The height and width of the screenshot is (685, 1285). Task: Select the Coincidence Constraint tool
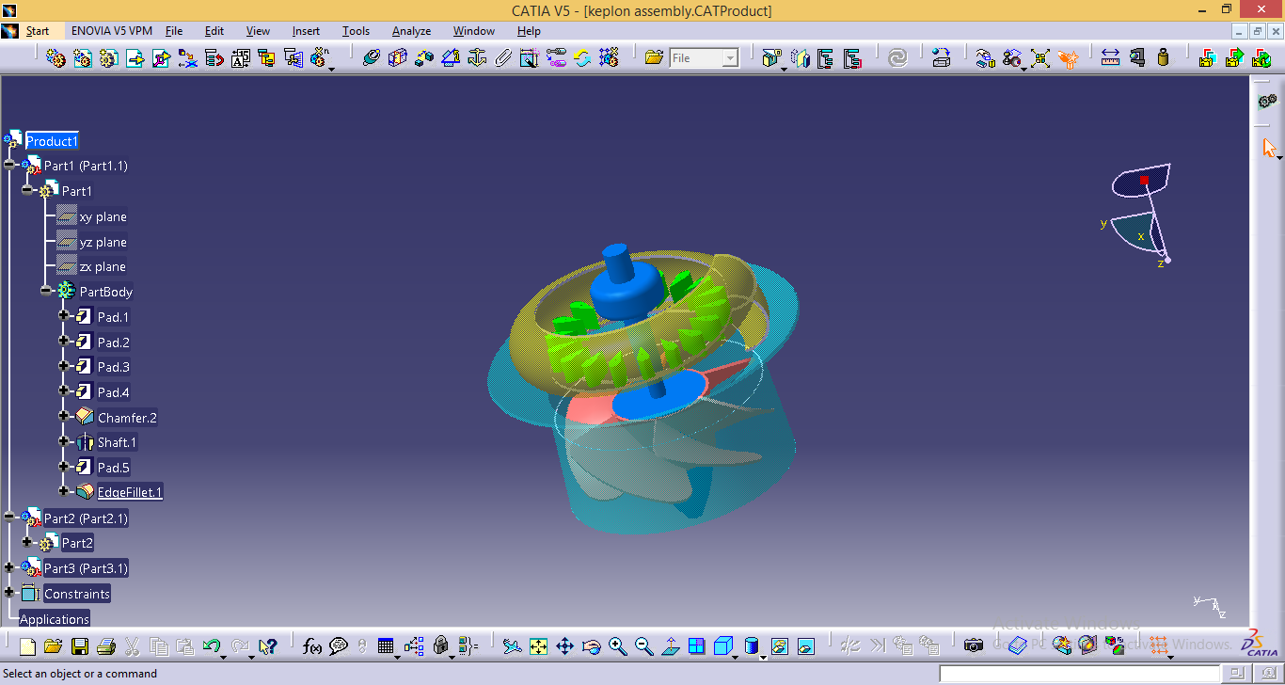point(372,58)
